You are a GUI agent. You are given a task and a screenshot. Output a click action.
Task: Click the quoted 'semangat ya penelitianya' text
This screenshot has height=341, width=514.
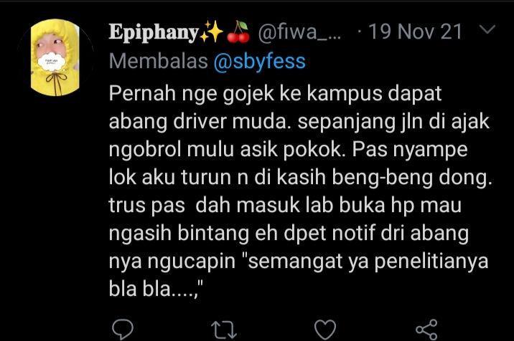(x=368, y=261)
